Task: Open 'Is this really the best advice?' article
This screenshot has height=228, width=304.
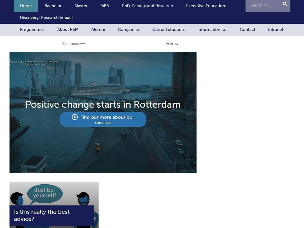Action: point(42,215)
